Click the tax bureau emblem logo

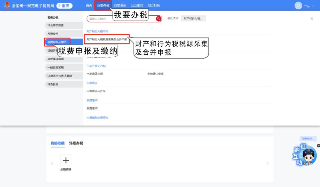click(7, 5)
